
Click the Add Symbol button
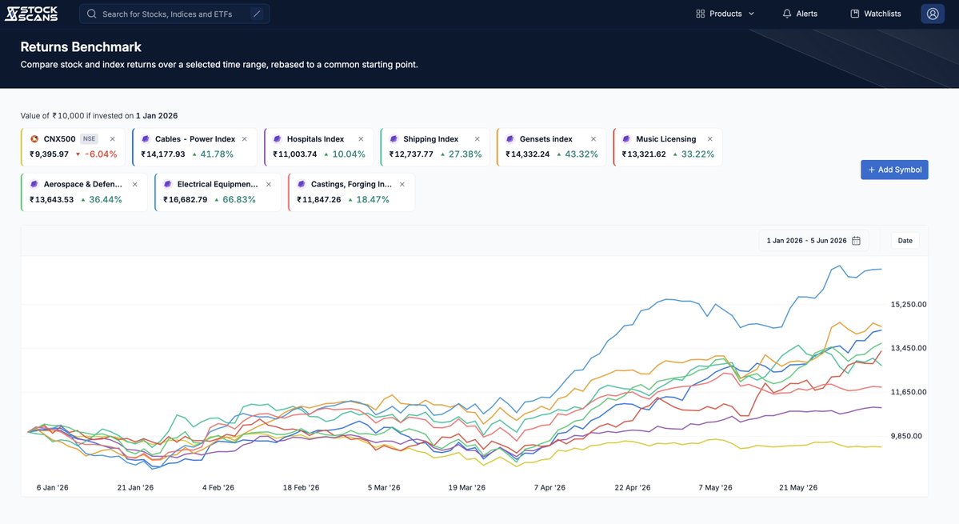pyautogui.click(x=894, y=170)
